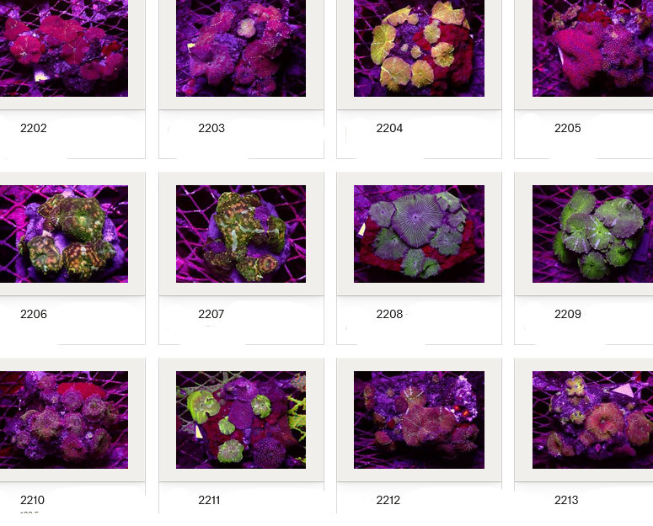Image resolution: width=653 pixels, height=526 pixels.
Task: Click the 2202 item title text
Action: pyautogui.click(x=34, y=129)
